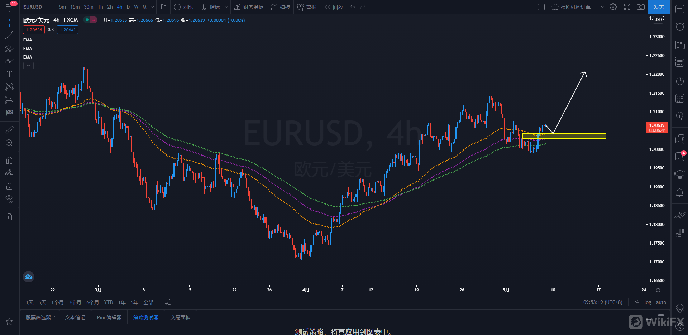The height and width of the screenshot is (335, 688).
Task: Open the layout name dropdown arrow
Action: point(602,7)
